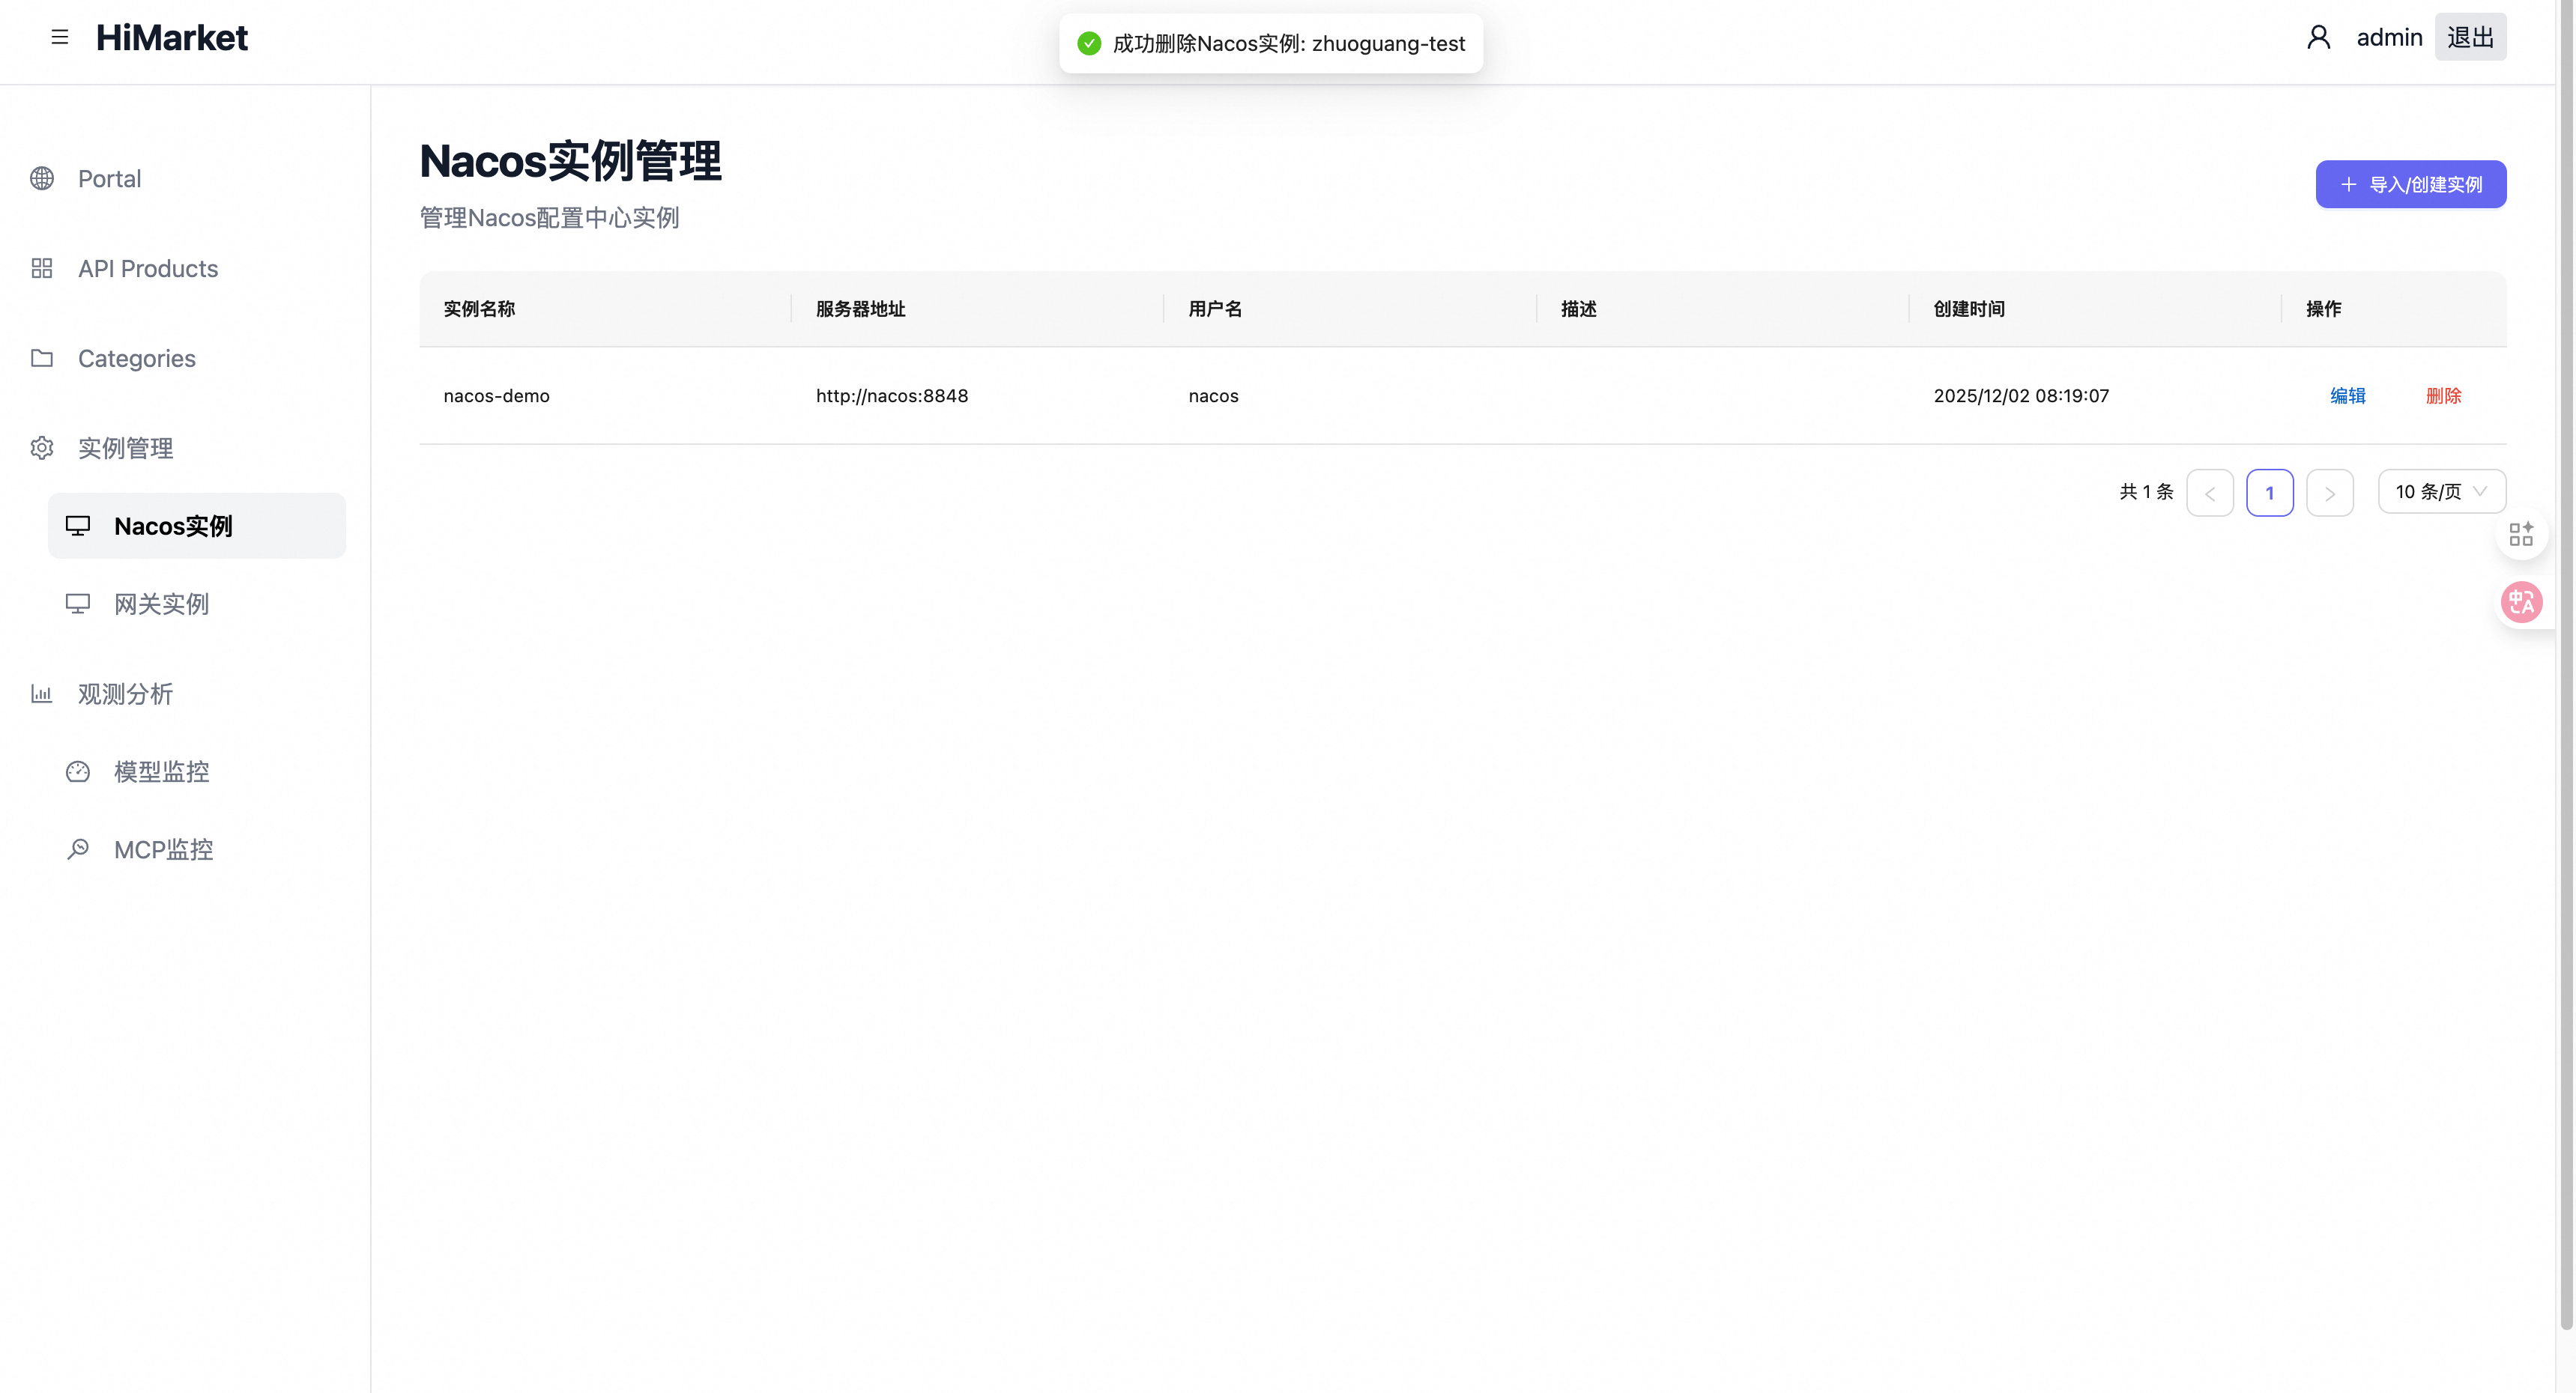Click the API Products grid icon
Screen dimensions: 2576x1393
(x=42, y=268)
